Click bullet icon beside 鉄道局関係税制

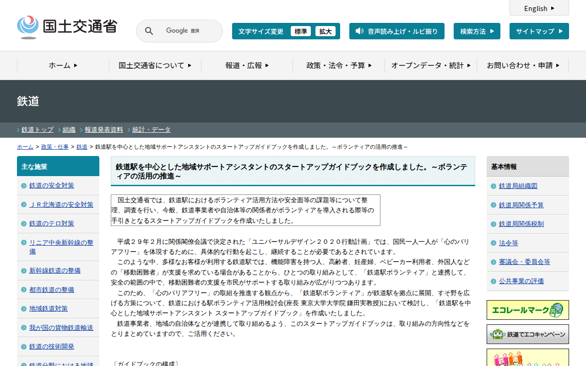click(494, 224)
